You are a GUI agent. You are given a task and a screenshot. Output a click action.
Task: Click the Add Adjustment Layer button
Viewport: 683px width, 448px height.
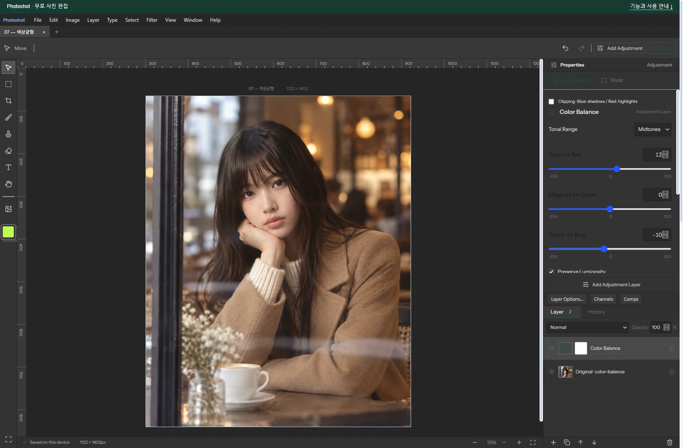click(x=611, y=285)
